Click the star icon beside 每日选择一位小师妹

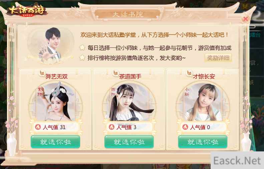(82, 48)
